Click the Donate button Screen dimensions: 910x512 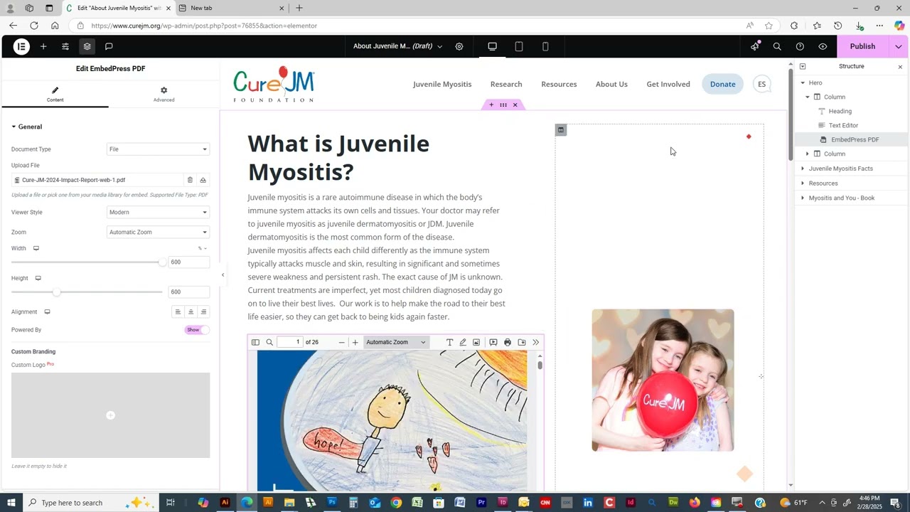click(722, 84)
